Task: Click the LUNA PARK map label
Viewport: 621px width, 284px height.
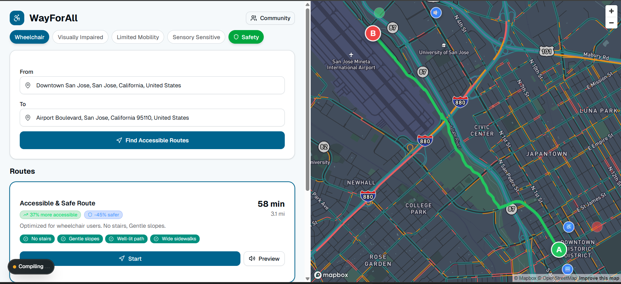Action: [599, 111]
